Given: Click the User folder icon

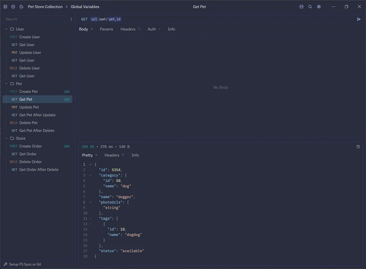Looking at the screenshot, I should tap(12, 29).
